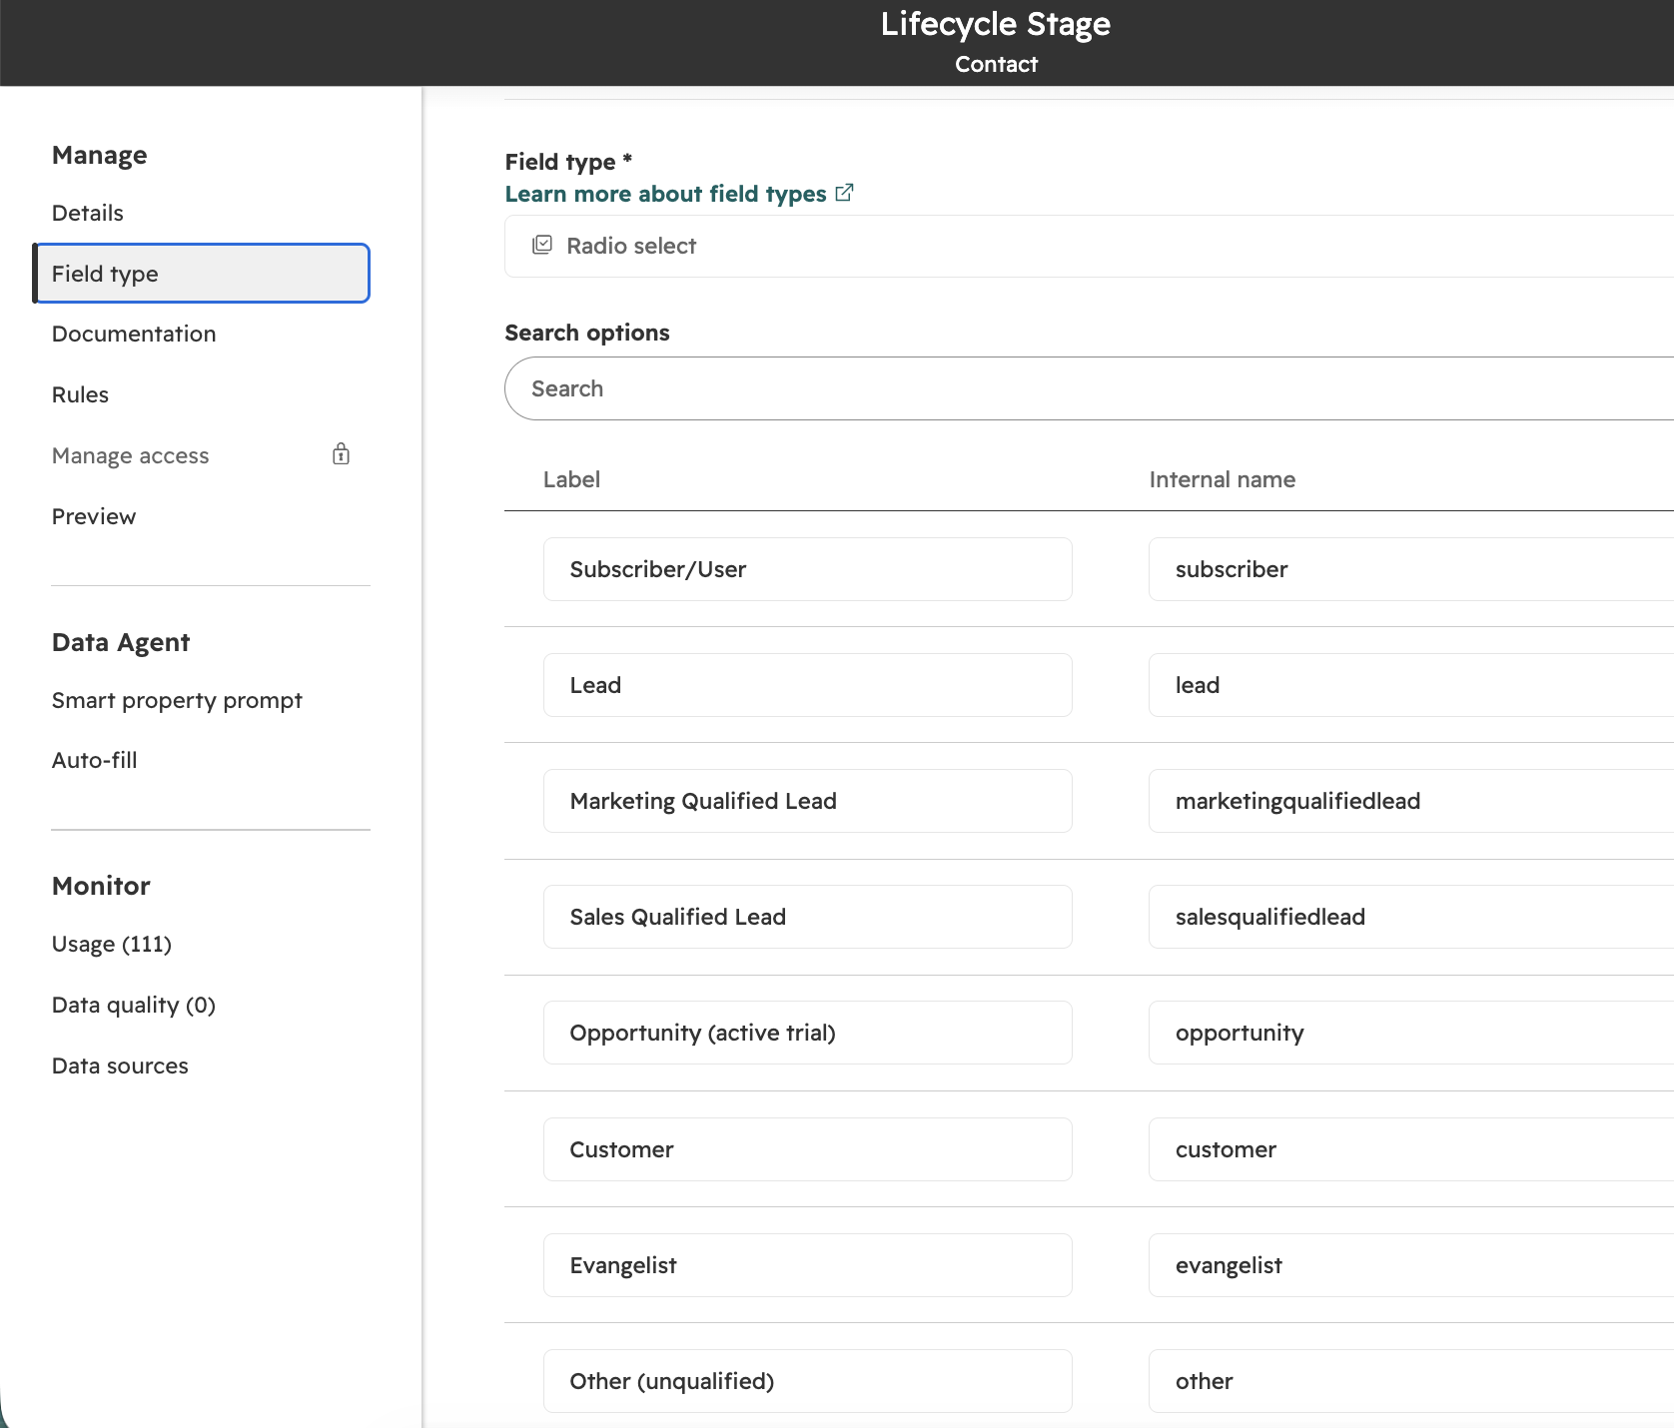This screenshot has width=1674, height=1428.
Task: Click the opportunity internal name field
Action: [x=1411, y=1033]
